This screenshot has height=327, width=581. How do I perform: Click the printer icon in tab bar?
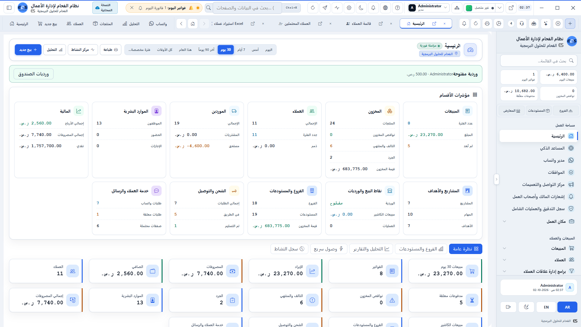click(487, 24)
